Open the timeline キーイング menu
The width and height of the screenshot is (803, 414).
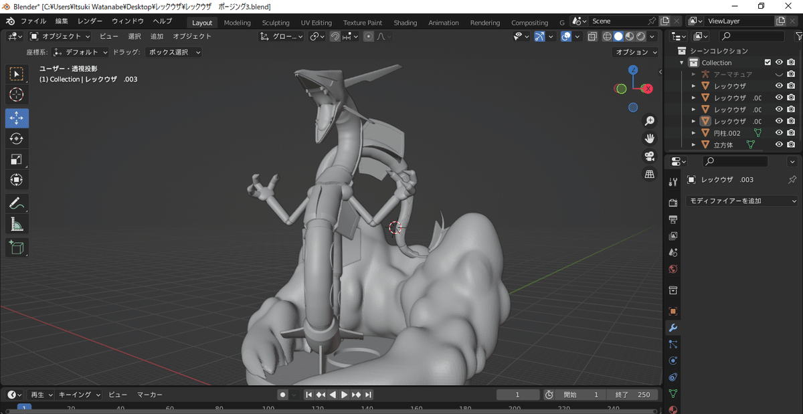tap(79, 395)
